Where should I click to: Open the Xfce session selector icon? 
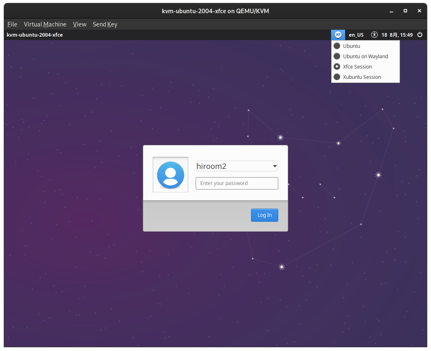pyautogui.click(x=338, y=35)
